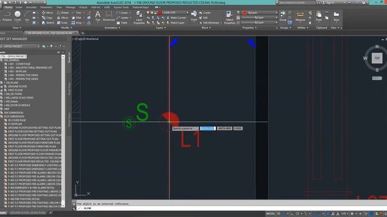
Task: Select the Arc draw tool
Action: (x=27, y=16)
